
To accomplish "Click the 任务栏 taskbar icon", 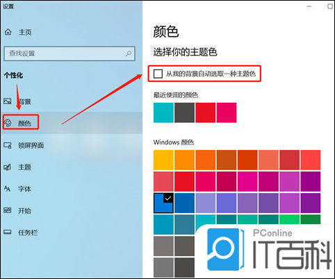I will tap(8, 232).
